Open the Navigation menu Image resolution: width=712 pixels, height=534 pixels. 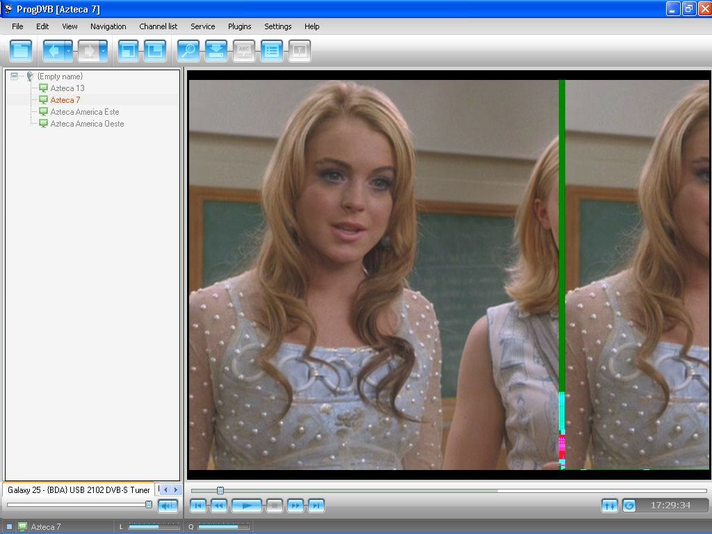[x=108, y=26]
